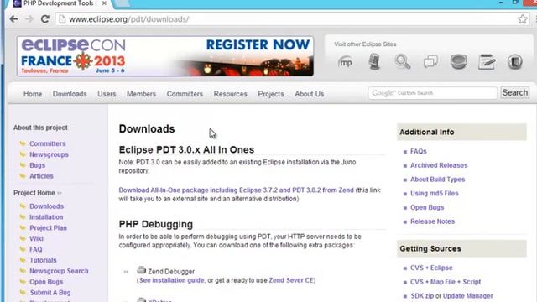The height and width of the screenshot is (302, 537).
Task: Open the Newsgroup Search sidebar link
Action: (59, 271)
